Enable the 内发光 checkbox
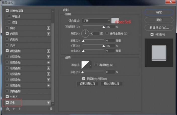Viewport: 177px width, 115px height. pos(7,40)
